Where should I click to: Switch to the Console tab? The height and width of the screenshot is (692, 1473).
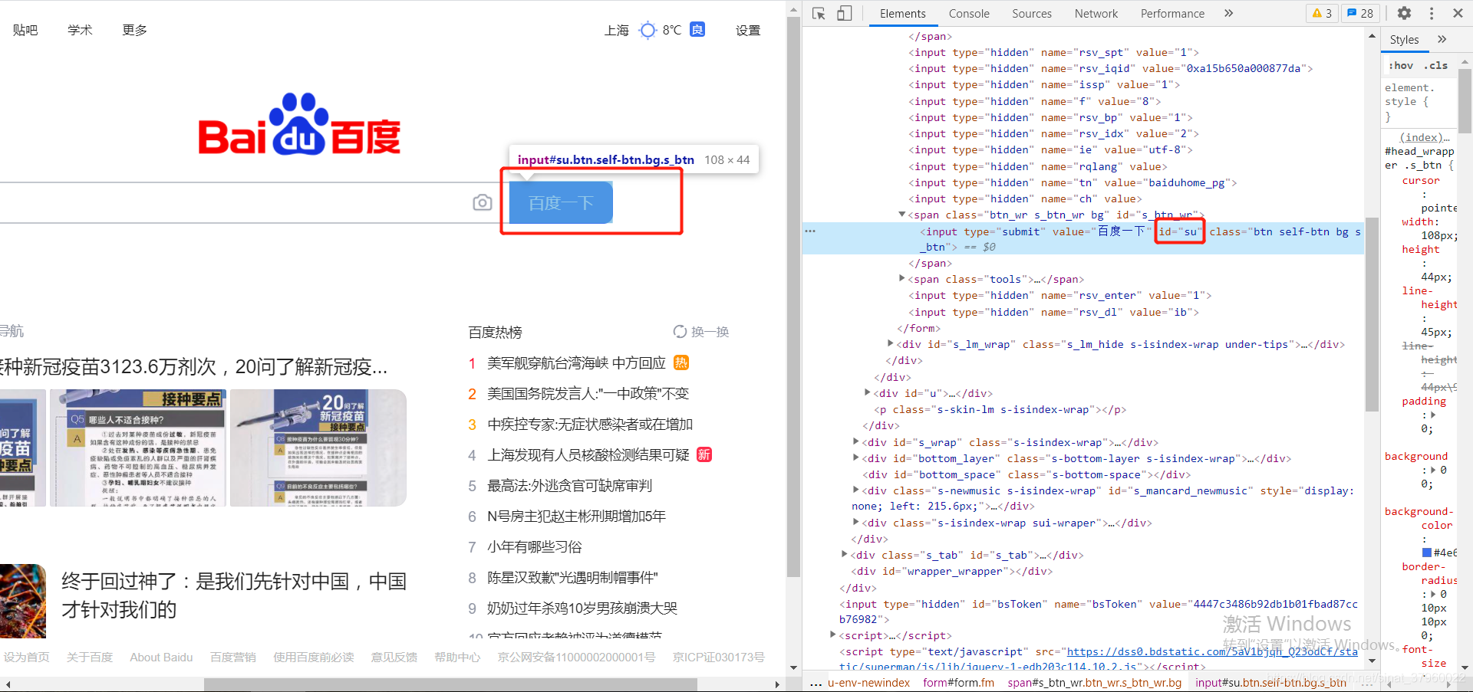tap(969, 13)
